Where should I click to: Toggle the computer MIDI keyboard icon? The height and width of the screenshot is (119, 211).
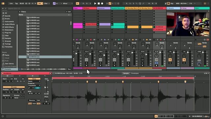click(168, 3)
